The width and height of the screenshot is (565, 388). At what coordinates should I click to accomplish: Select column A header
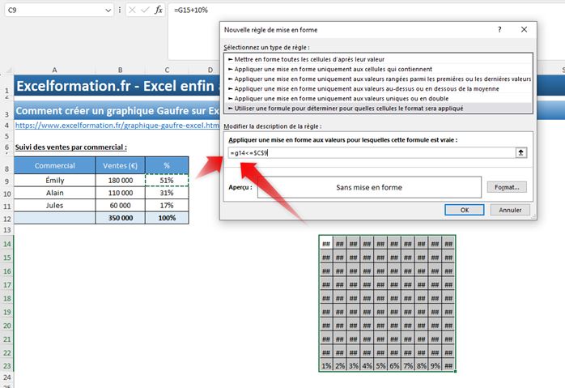pos(54,70)
